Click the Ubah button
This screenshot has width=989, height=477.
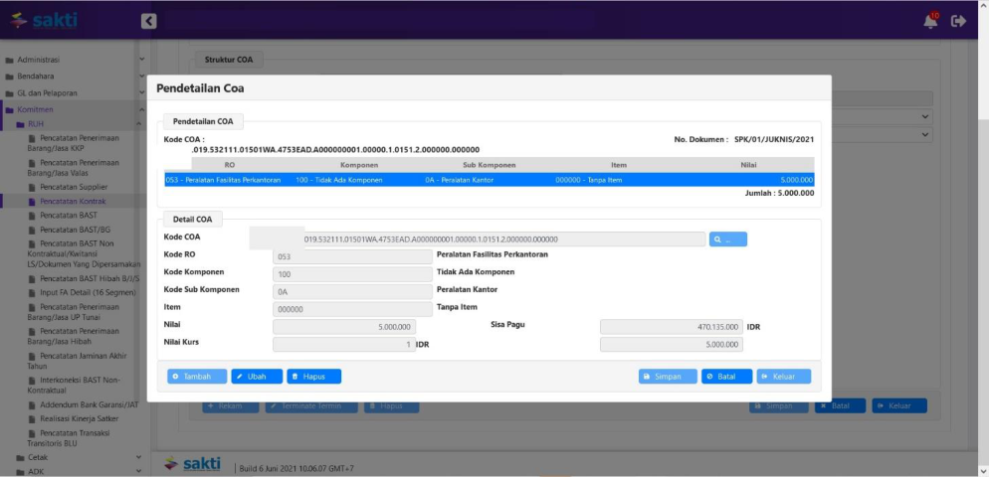(x=257, y=377)
